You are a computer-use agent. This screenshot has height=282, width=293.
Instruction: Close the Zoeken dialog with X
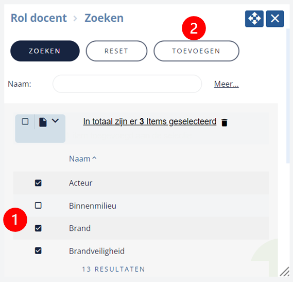275,19
